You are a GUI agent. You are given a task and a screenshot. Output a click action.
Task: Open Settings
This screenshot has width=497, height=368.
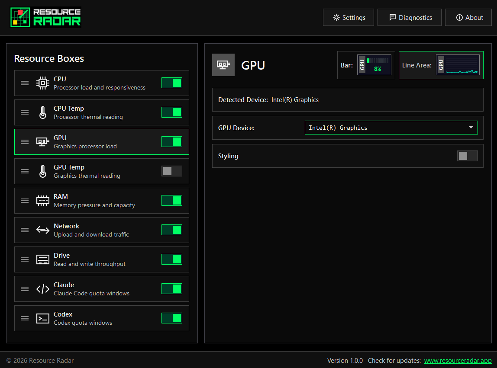tap(349, 17)
